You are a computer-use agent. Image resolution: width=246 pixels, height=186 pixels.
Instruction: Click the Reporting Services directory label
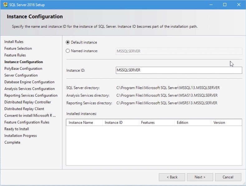click(89, 103)
